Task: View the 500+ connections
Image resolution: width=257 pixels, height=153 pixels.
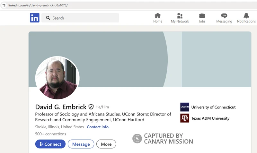Action: (x=50, y=134)
